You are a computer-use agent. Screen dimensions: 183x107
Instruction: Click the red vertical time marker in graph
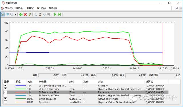(x=163, y=44)
